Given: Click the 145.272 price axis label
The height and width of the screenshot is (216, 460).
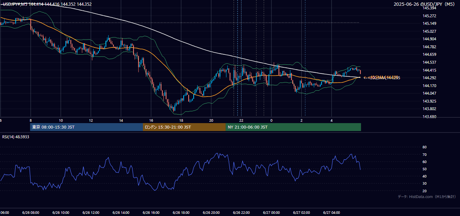Looking at the screenshot, I should click(x=429, y=16).
